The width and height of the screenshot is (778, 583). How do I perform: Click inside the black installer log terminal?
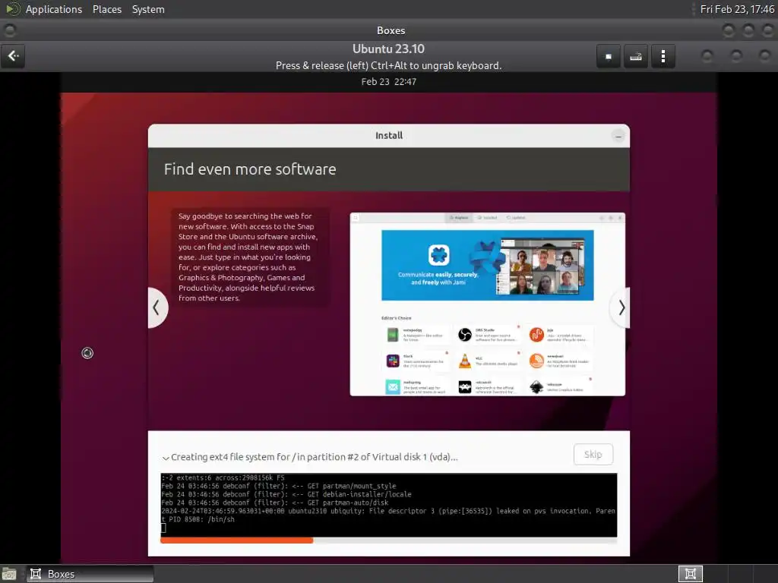click(388, 505)
